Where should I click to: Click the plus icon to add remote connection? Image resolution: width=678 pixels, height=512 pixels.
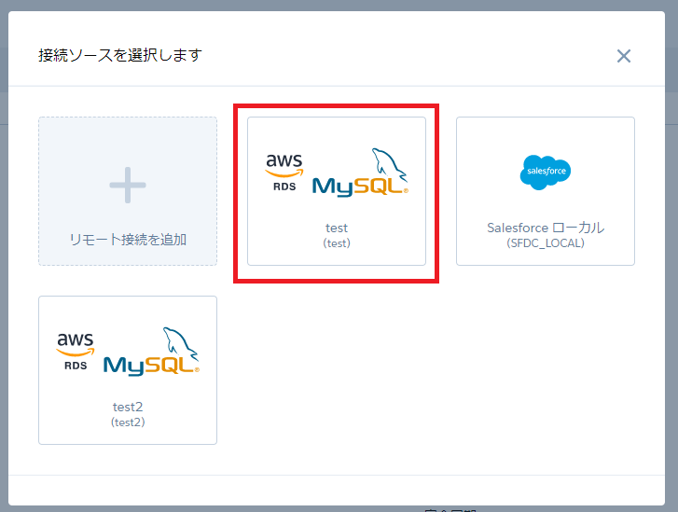128,185
